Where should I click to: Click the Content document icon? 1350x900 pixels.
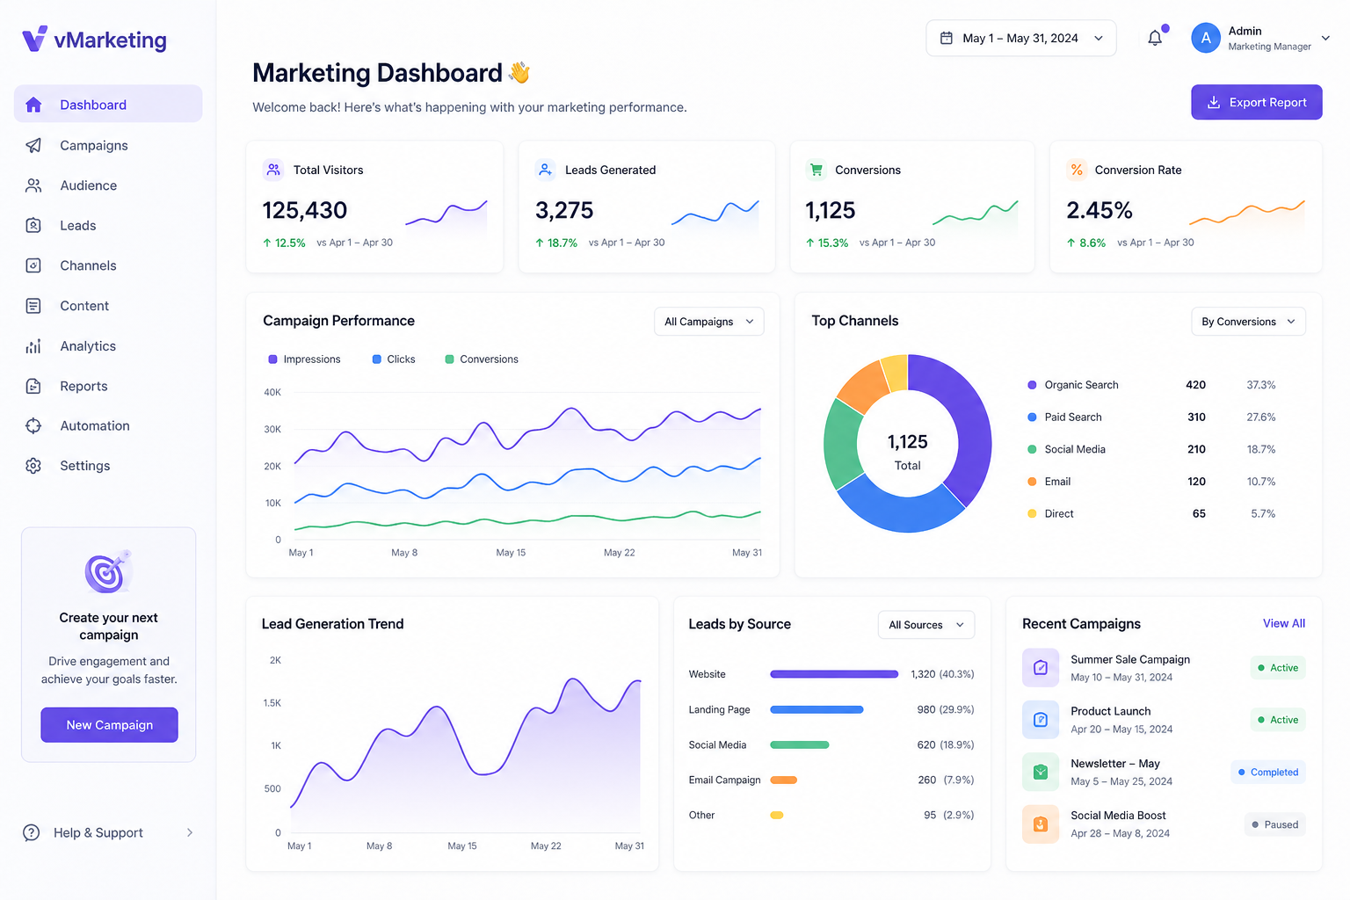pyautogui.click(x=33, y=306)
